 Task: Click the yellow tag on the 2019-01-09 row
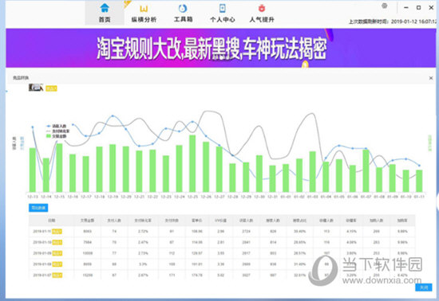57,253
